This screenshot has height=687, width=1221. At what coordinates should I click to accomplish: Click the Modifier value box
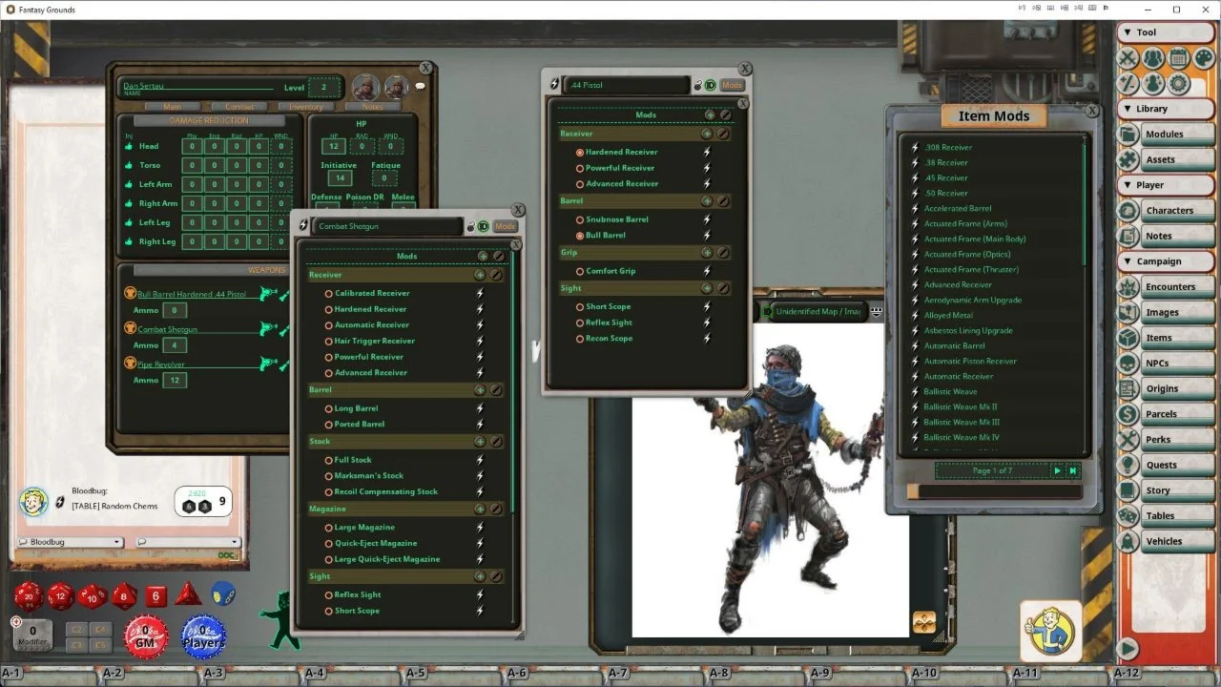pyautogui.click(x=33, y=635)
